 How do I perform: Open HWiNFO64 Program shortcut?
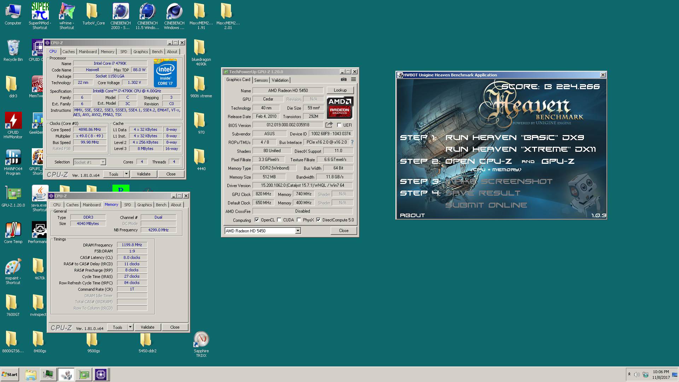tap(13, 162)
